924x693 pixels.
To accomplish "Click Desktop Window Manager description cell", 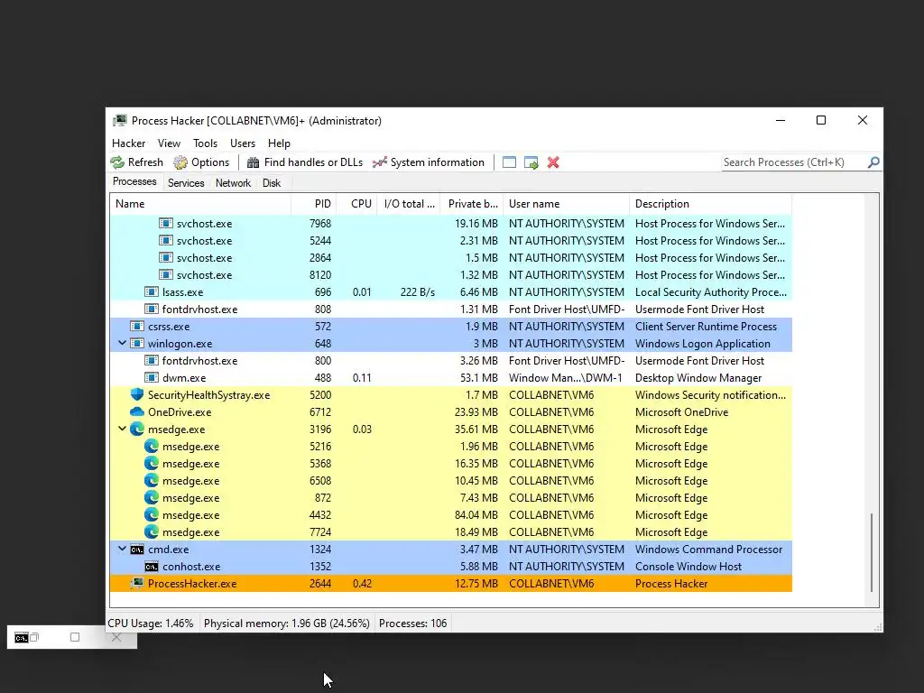I will (698, 378).
